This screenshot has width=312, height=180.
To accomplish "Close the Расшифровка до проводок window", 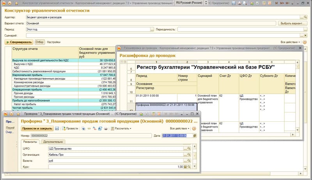I will click(x=300, y=48).
